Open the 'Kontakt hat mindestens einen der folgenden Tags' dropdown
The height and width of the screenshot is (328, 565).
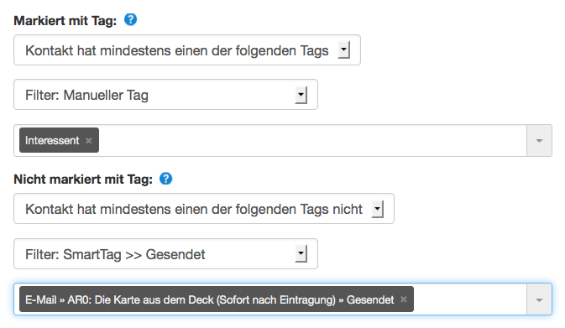tap(187, 50)
